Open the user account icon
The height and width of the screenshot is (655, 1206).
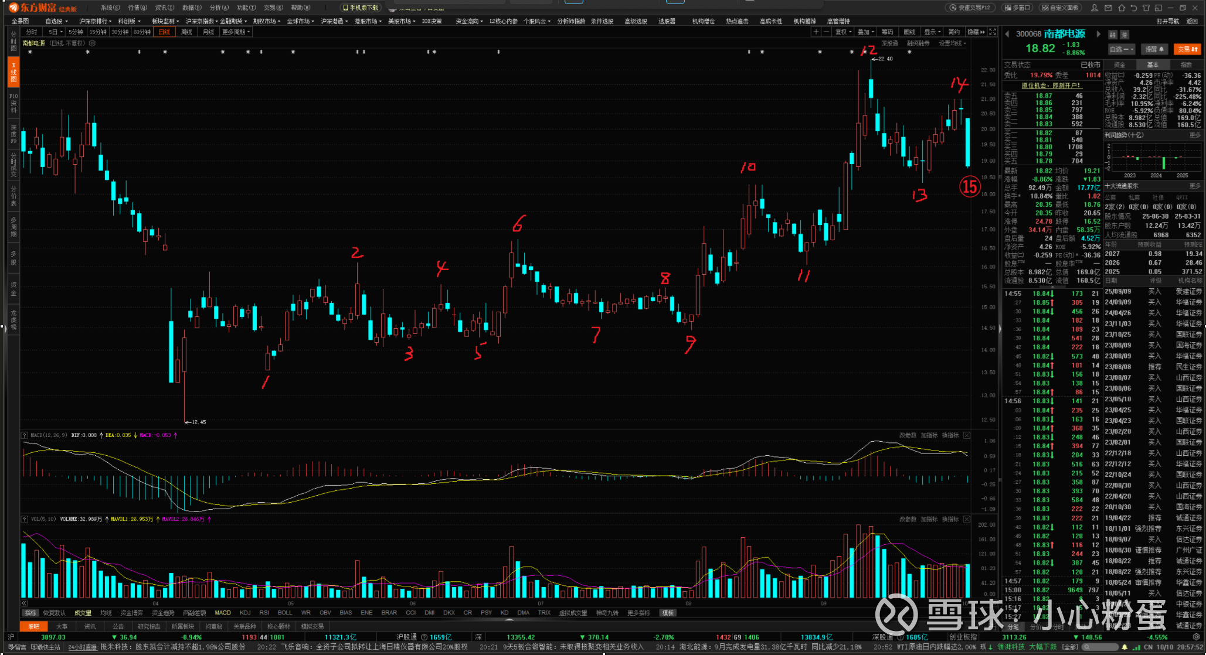1095,8
